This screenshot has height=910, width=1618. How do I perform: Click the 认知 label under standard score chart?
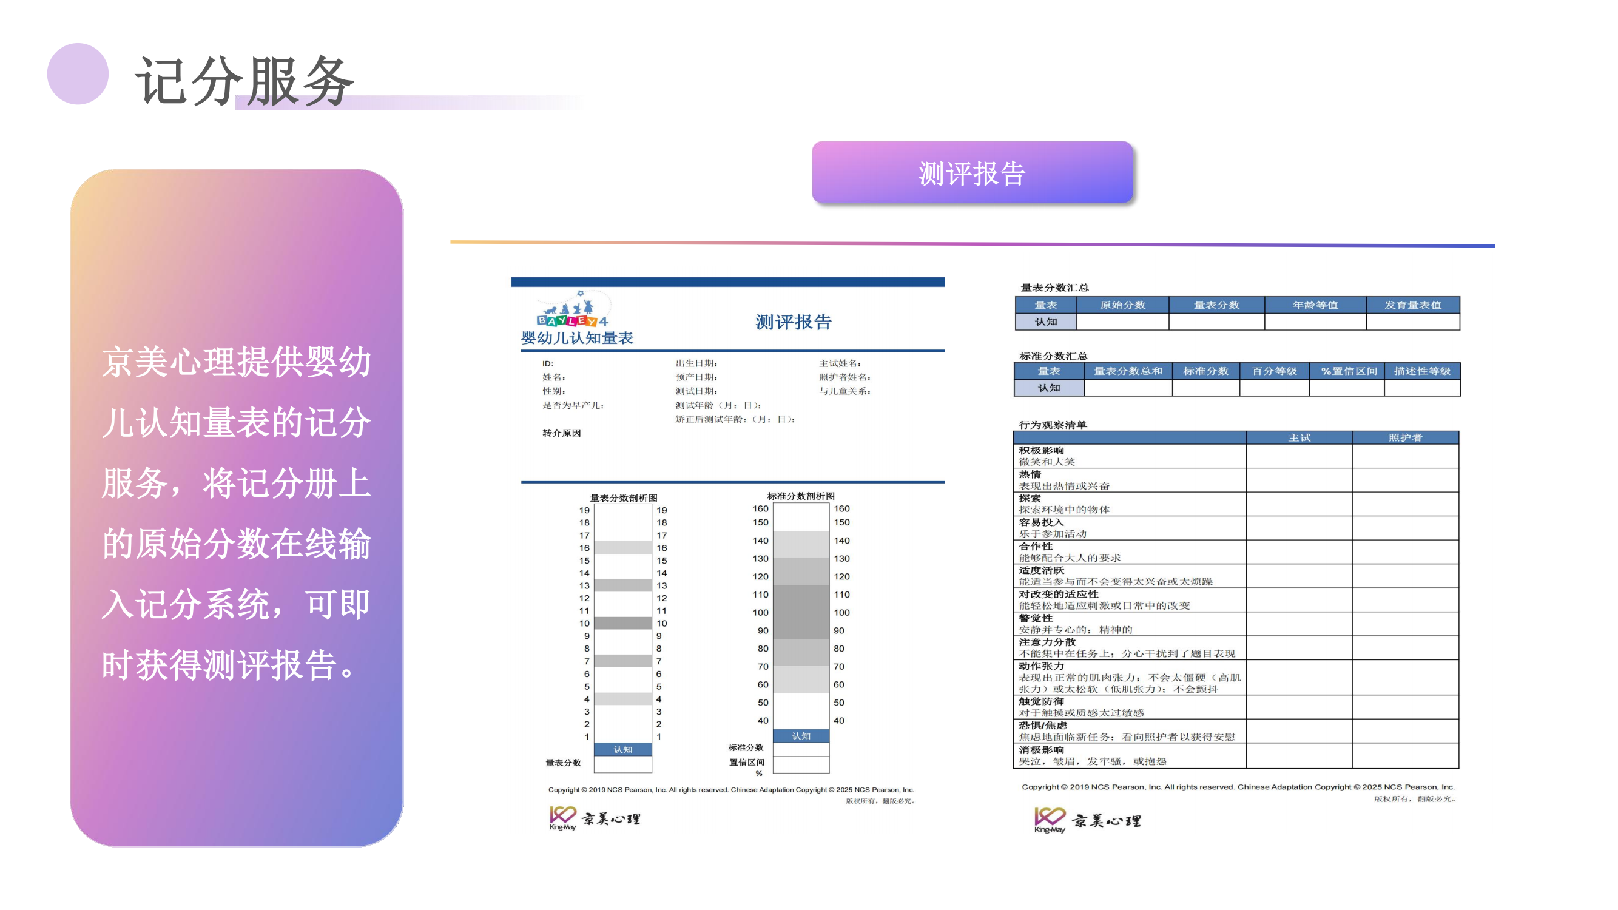(801, 736)
